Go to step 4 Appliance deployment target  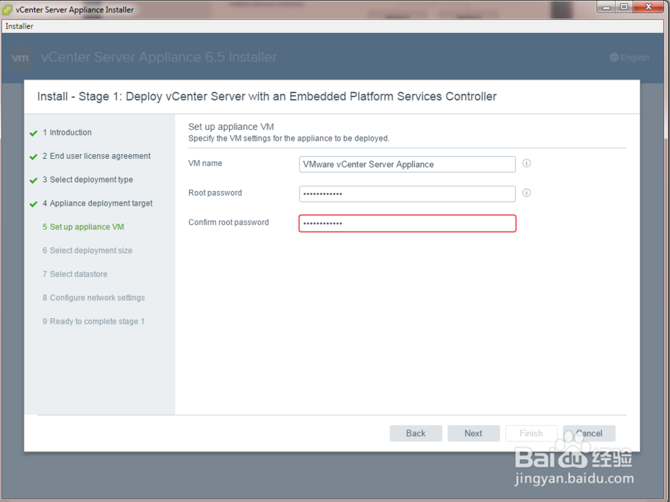pyautogui.click(x=97, y=203)
